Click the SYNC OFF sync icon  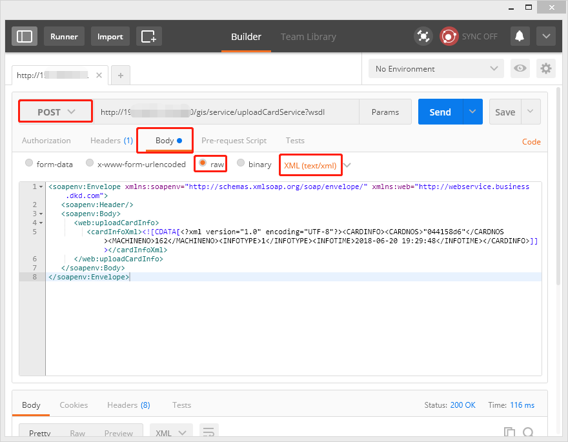449,36
